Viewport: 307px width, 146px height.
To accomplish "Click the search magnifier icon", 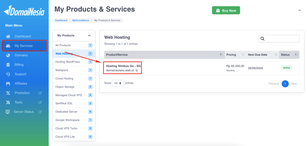I will 263,39.
